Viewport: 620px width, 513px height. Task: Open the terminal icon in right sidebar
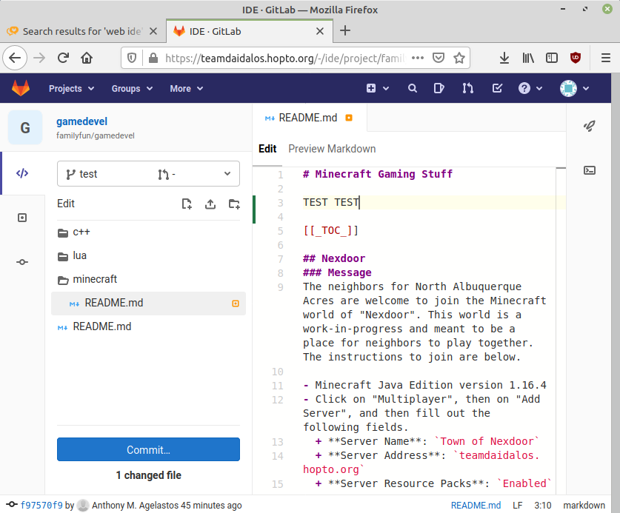(589, 170)
